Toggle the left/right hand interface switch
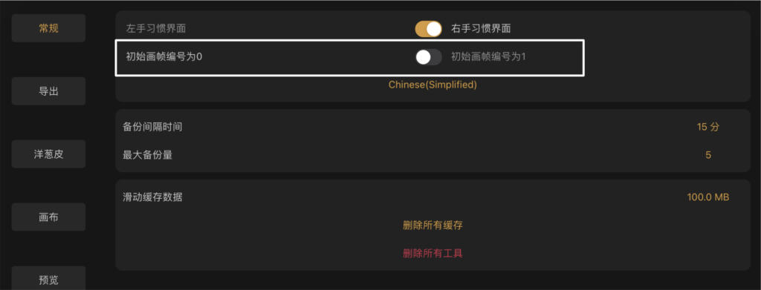 click(429, 29)
